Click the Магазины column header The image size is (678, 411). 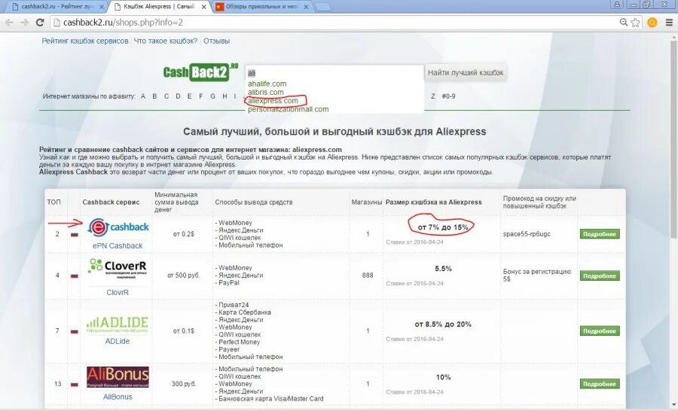click(x=367, y=202)
